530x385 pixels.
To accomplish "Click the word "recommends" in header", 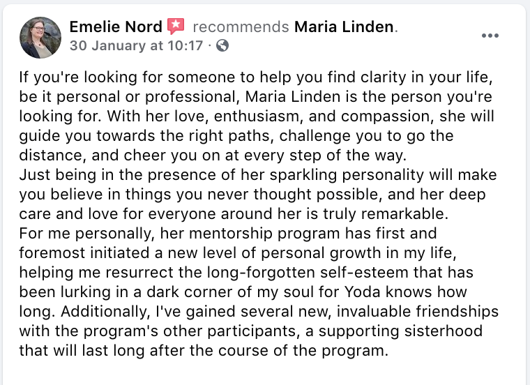I will point(241,27).
